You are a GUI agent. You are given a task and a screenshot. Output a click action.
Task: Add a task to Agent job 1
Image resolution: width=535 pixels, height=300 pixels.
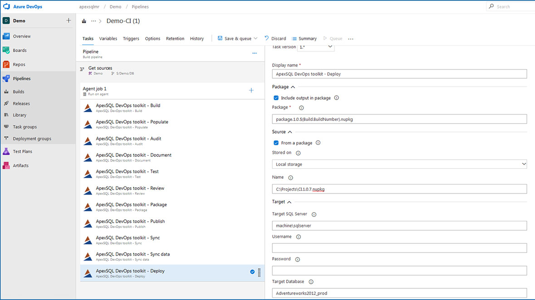[251, 90]
